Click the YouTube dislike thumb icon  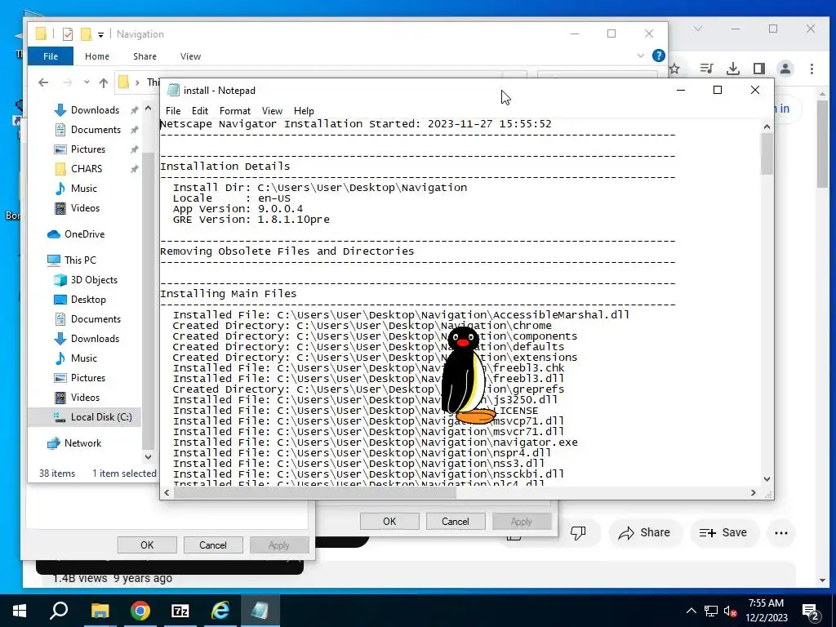(578, 532)
